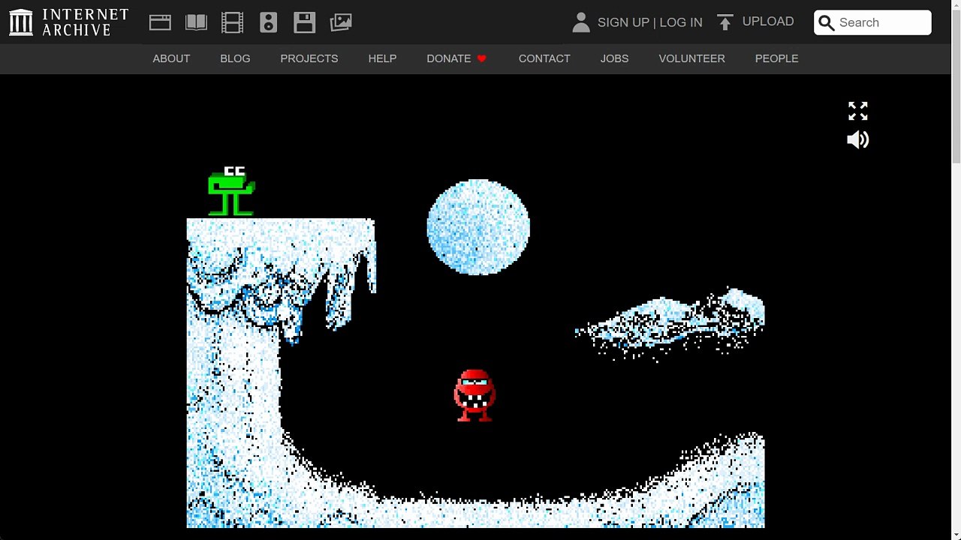
Task: Enter fullscreen mode for the emulator
Action: (858, 111)
